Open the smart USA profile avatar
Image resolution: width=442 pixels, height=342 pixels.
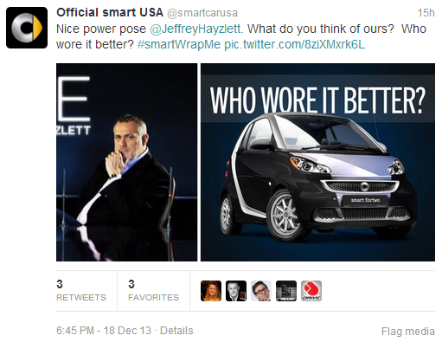coord(27,28)
